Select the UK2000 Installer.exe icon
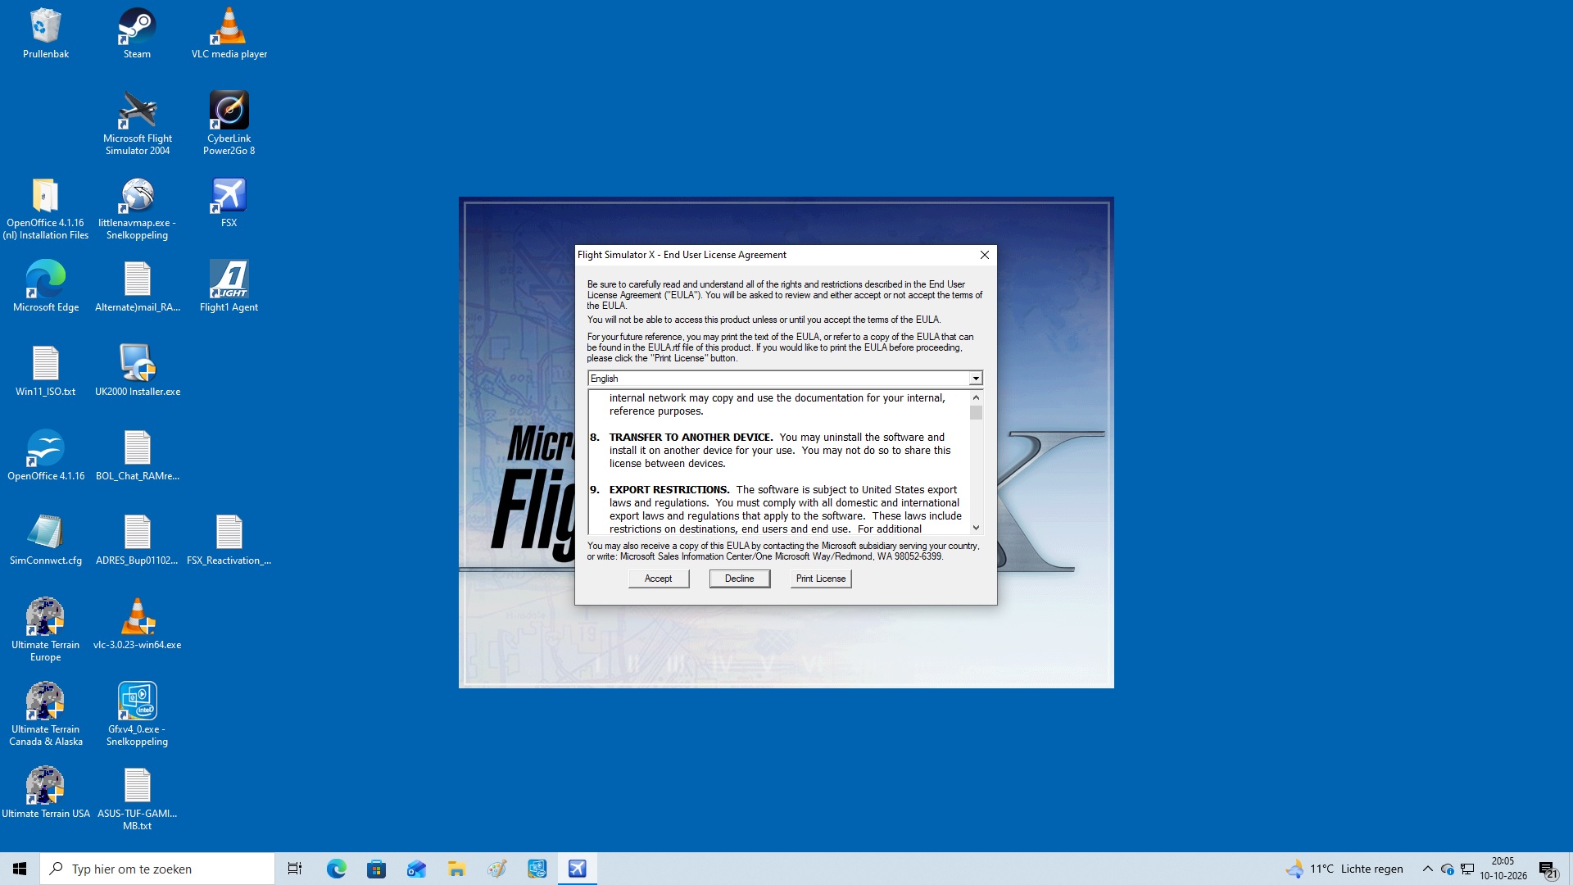Screen dimensions: 1573x885 coord(138,371)
